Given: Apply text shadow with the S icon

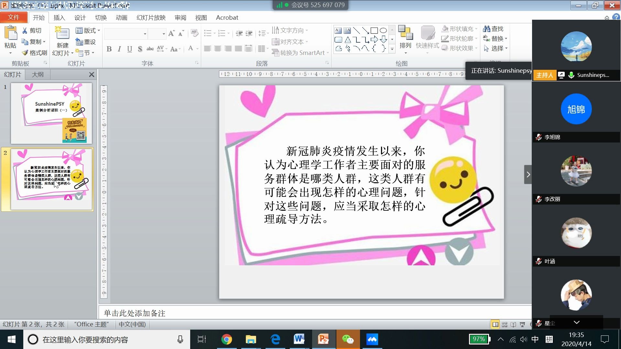Looking at the screenshot, I should click(x=140, y=49).
